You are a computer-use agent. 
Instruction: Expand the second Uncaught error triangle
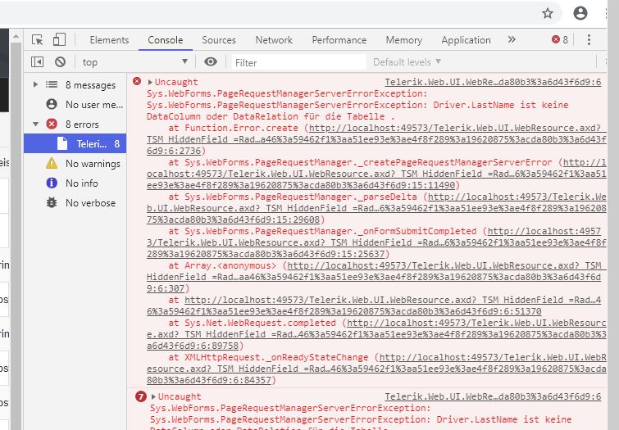click(153, 396)
